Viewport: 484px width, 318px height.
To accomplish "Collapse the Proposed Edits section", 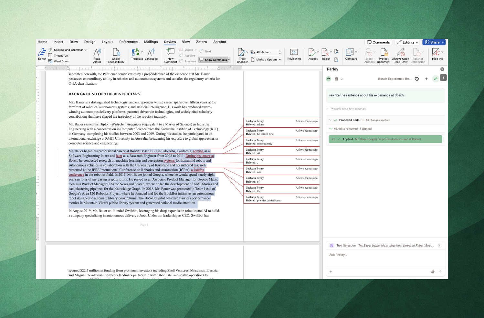I will coord(330,120).
